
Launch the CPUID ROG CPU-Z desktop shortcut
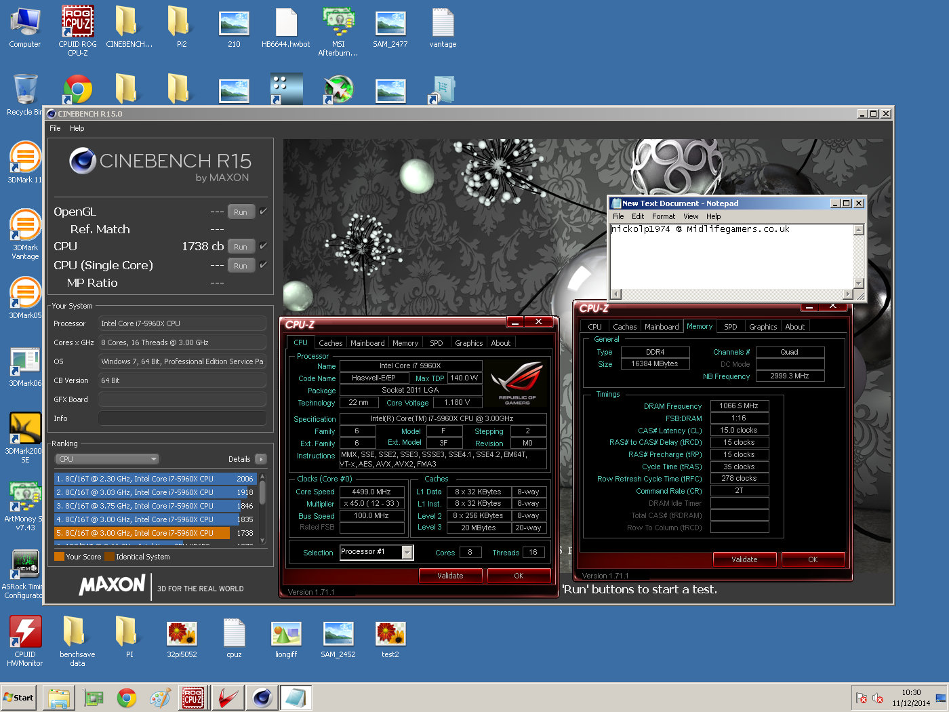[x=77, y=22]
